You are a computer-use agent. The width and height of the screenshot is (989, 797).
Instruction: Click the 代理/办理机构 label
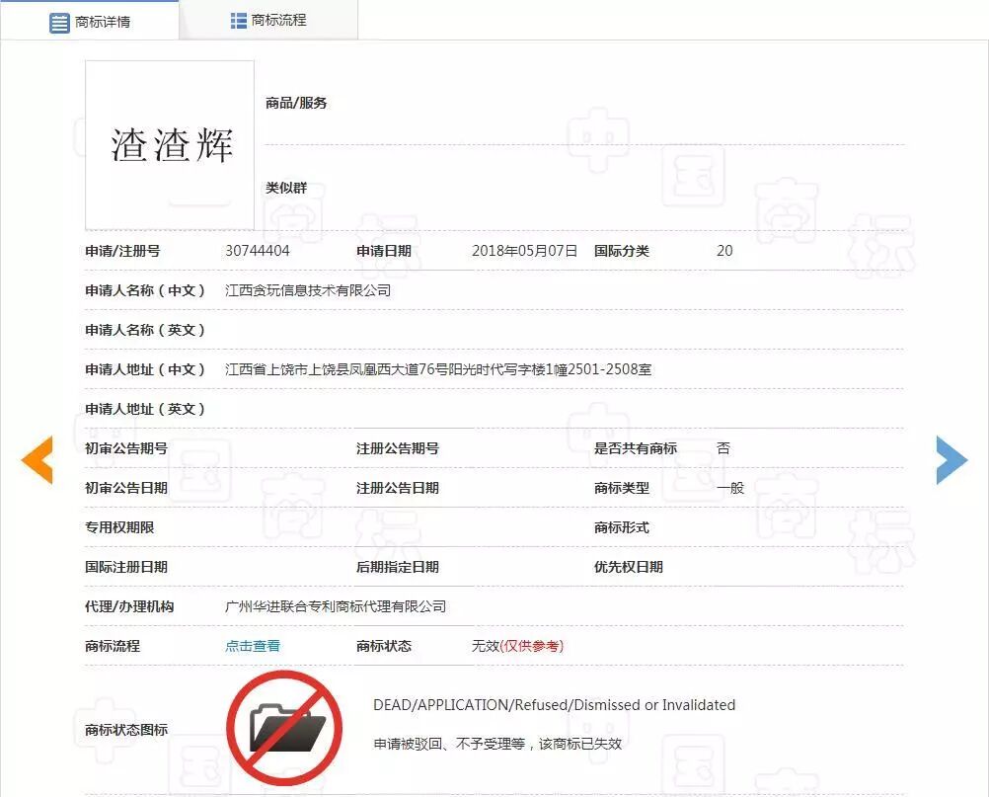[129, 606]
